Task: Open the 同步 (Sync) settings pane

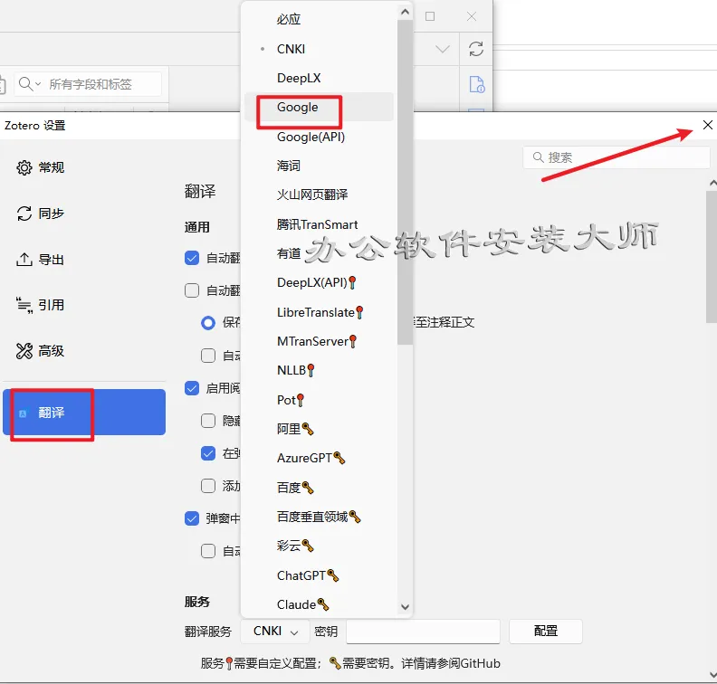Action: pyautogui.click(x=40, y=214)
